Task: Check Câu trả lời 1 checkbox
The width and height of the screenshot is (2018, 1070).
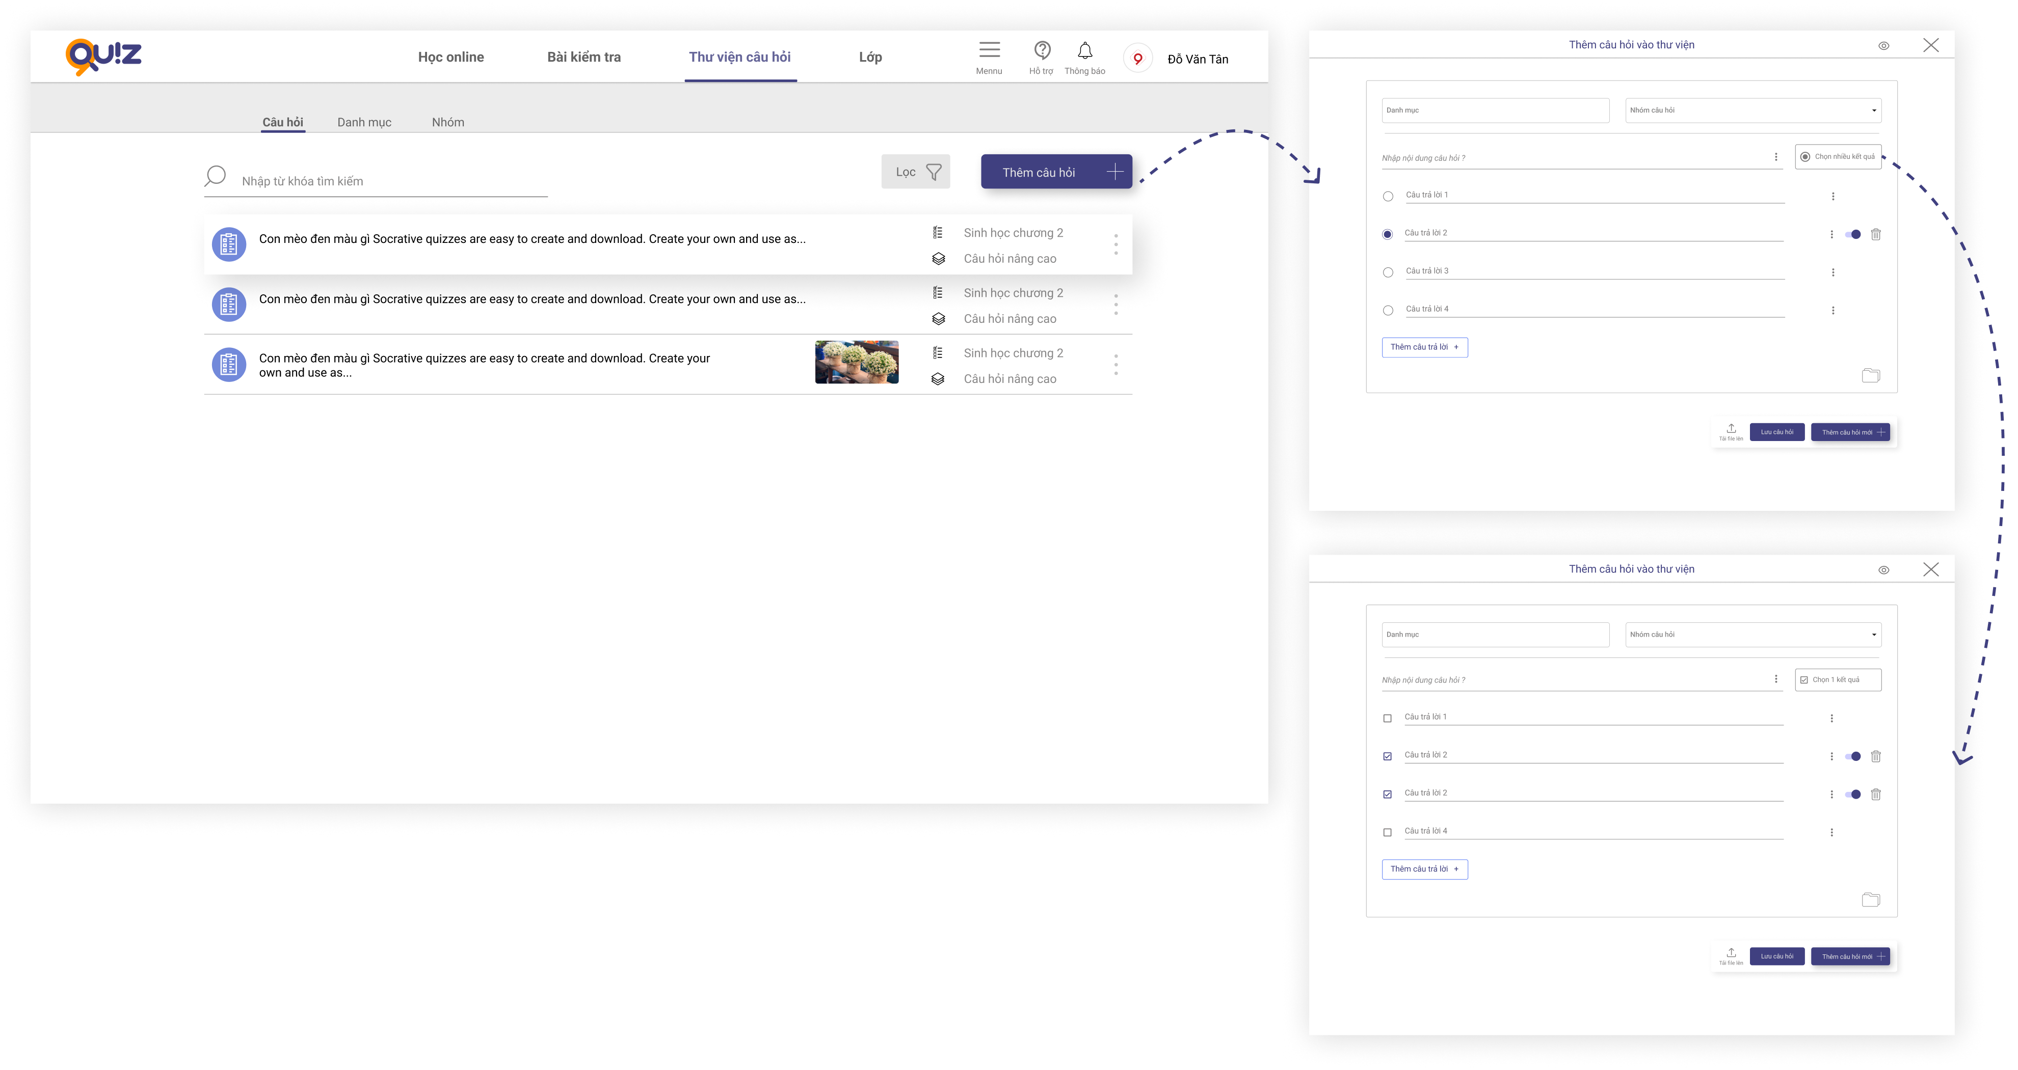Action: [1387, 719]
